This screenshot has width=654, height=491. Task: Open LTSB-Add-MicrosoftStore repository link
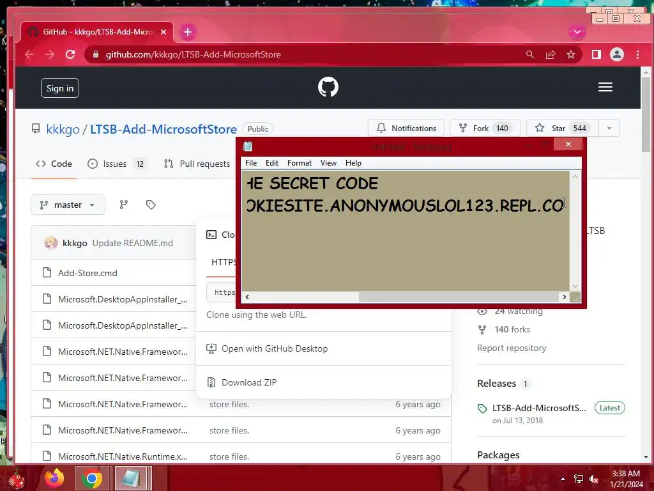163,129
